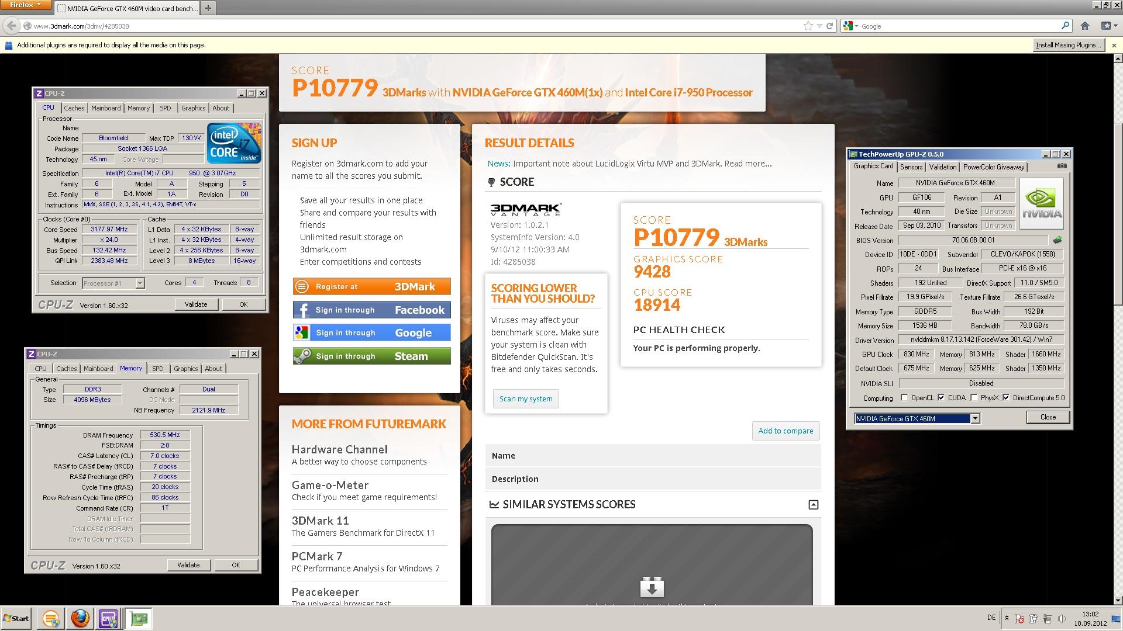Image resolution: width=1123 pixels, height=631 pixels.
Task: Click the GPU-Z screenshot camera icon
Action: pos(1062,167)
